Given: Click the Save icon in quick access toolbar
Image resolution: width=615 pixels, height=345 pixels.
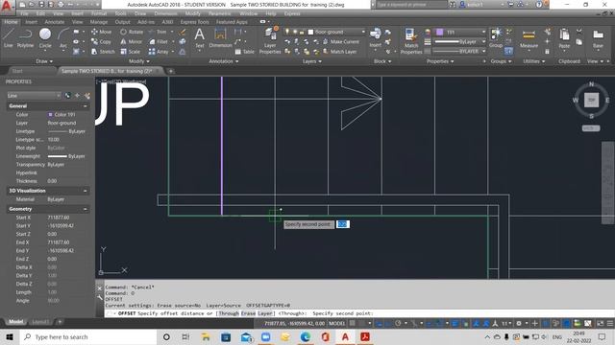Looking at the screenshot, I should [x=41, y=5].
